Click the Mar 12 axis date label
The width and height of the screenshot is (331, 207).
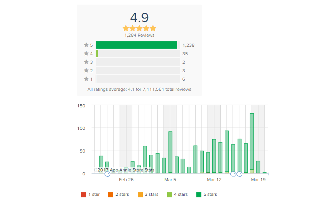tap(214, 180)
